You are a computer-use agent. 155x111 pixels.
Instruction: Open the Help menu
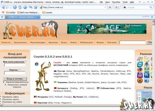(x=132, y=2)
